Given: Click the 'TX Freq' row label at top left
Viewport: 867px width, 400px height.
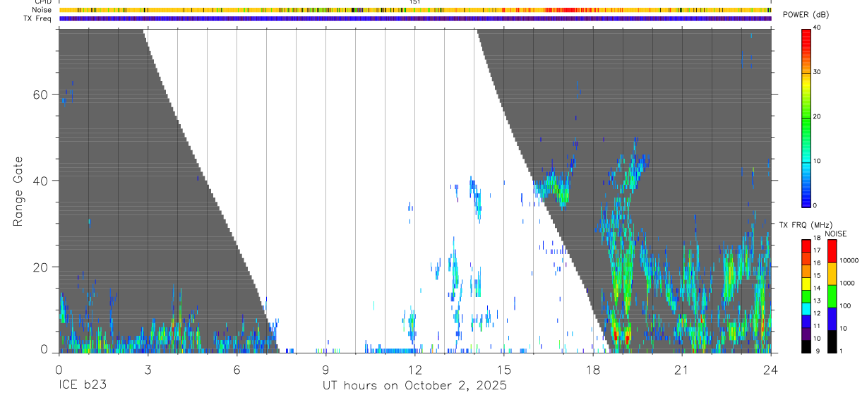Looking at the screenshot, I should click(38, 18).
